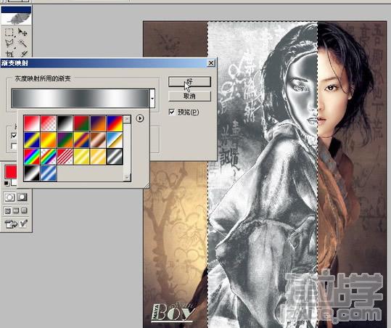Screen dimensions: 391x328
Task: Reset default foreground and background colors icon
Action: point(7,184)
